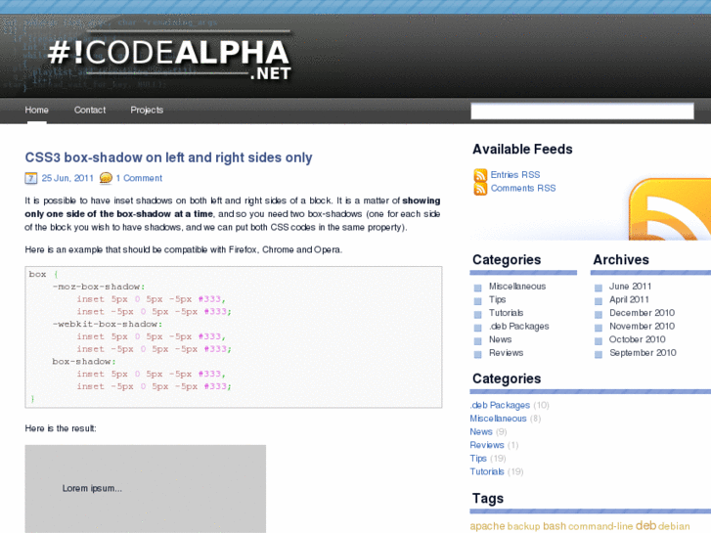
Task: Open the Reviews category in the bullet list
Action: click(506, 353)
